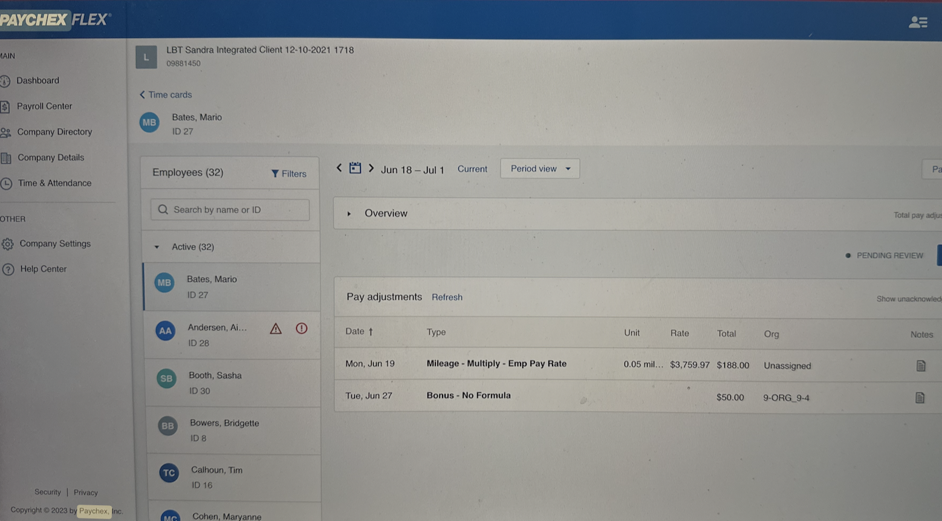The image size is (942, 521).
Task: Open Help Center menu item
Action: point(44,269)
